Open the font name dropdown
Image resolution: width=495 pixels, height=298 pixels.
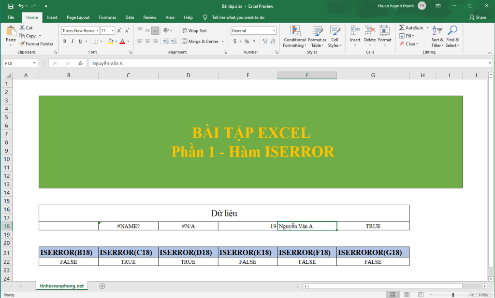point(98,30)
